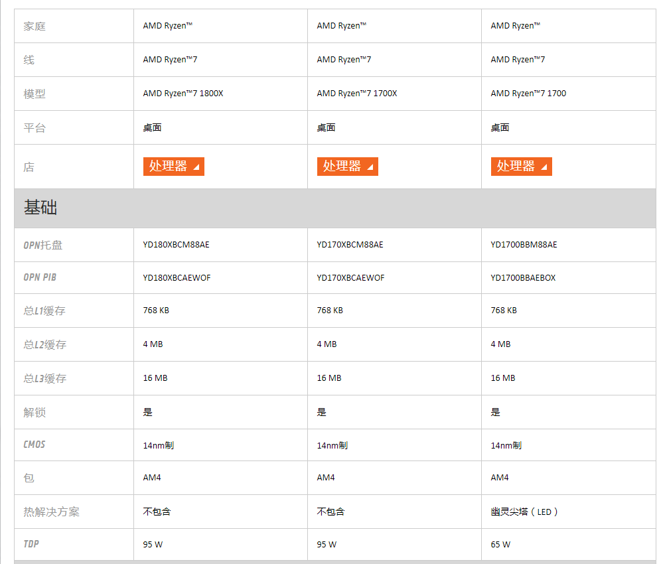Click the 平台 row label
661x564 pixels.
(x=35, y=127)
